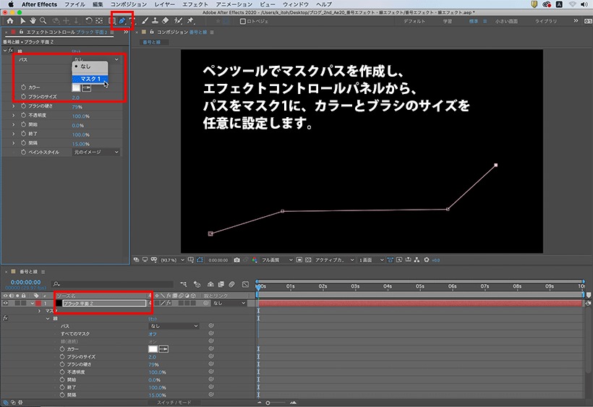The image size is (593, 407).
Task: Expand 間隔 property in Effect Controls
Action: coord(14,143)
